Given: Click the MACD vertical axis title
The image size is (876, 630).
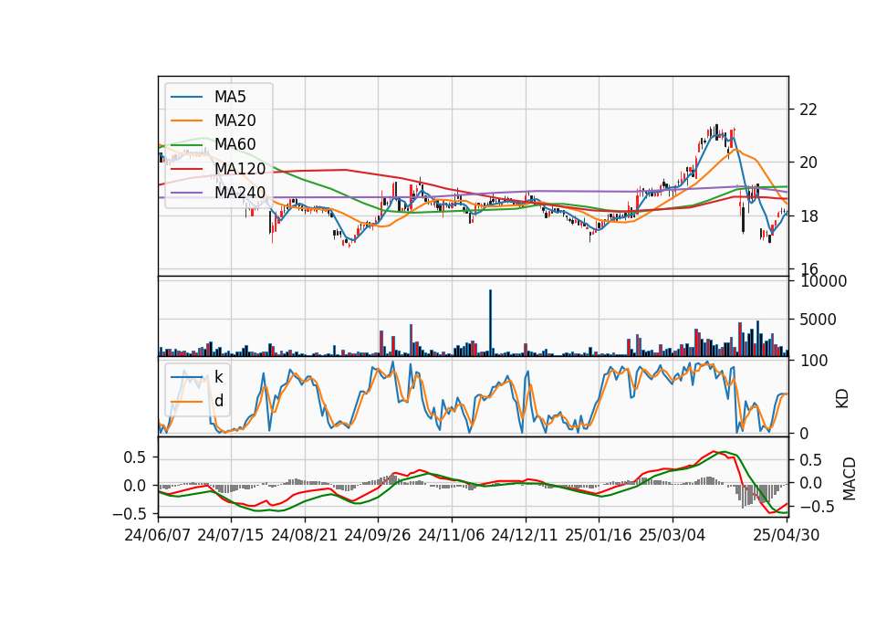Looking at the screenshot, I should pos(850,478).
